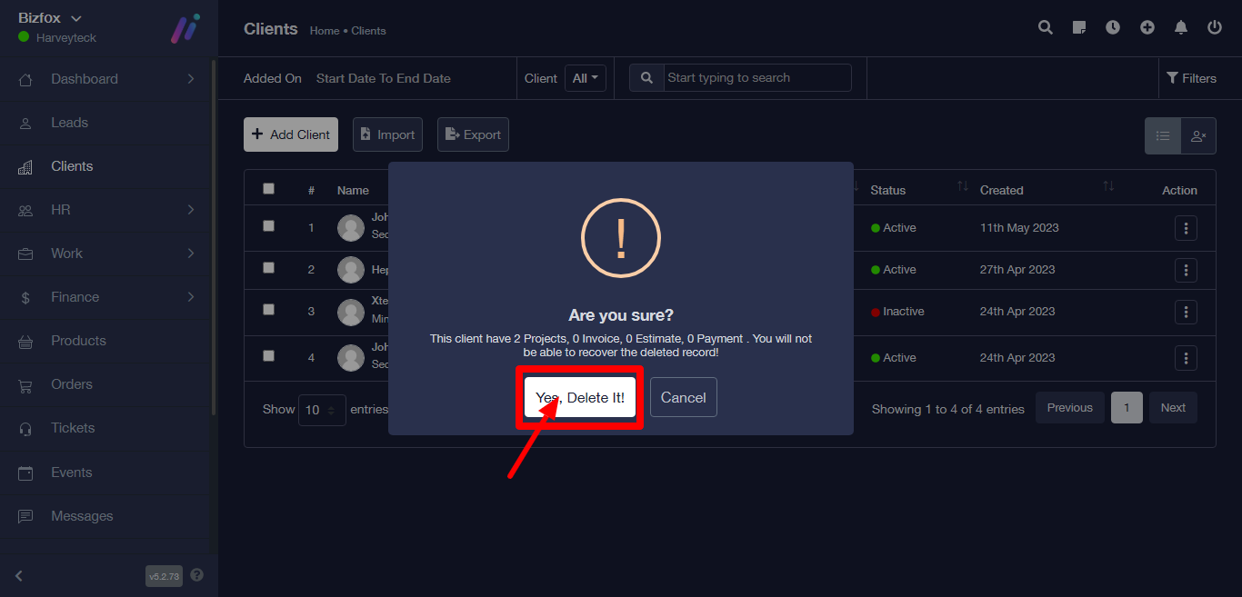This screenshot has width=1242, height=597.
Task: Click the search magnifier icon in header
Action: coord(1046,27)
